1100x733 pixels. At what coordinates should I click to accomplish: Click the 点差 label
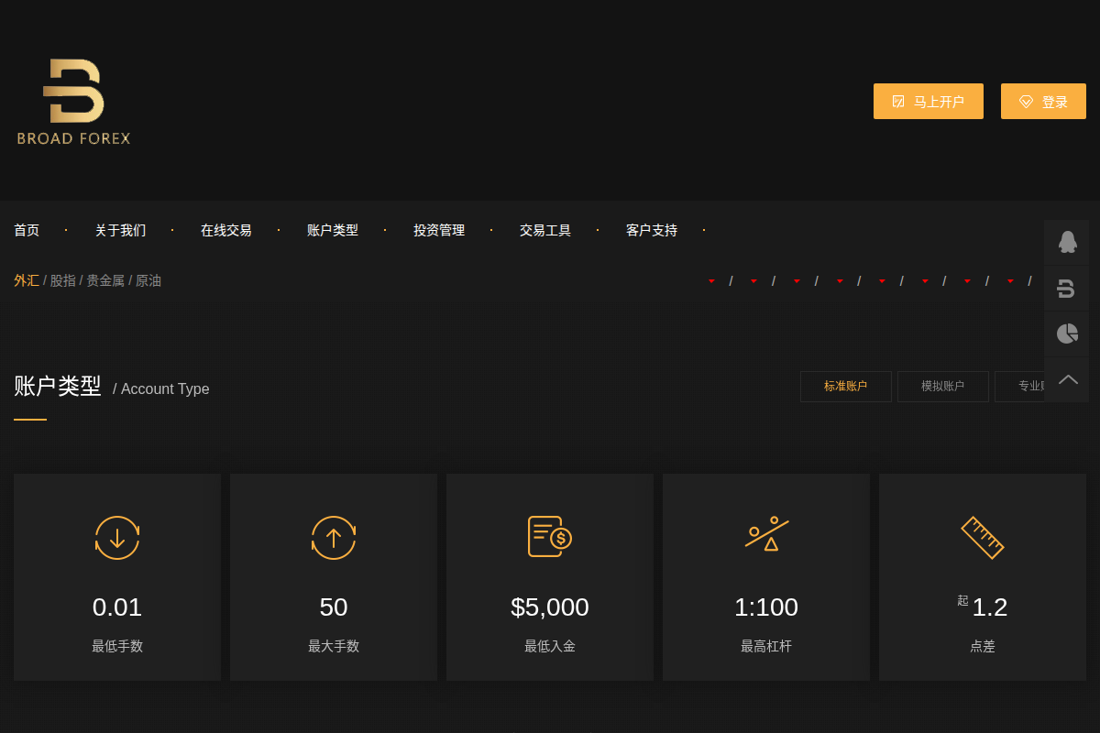tap(983, 646)
